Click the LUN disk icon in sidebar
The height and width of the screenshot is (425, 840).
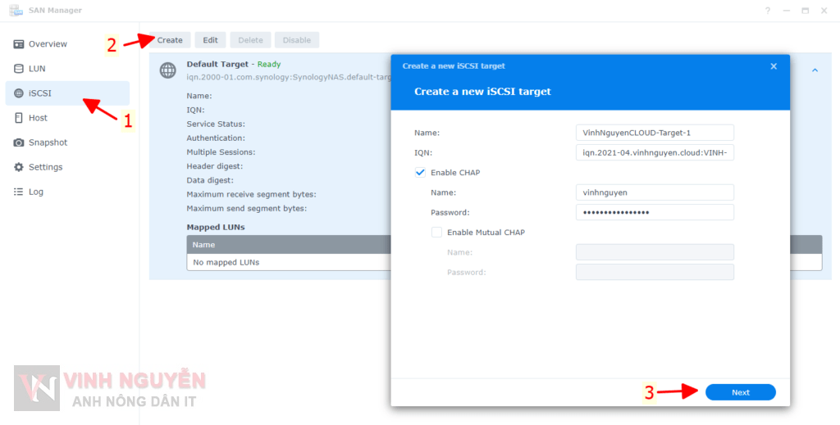pos(19,69)
